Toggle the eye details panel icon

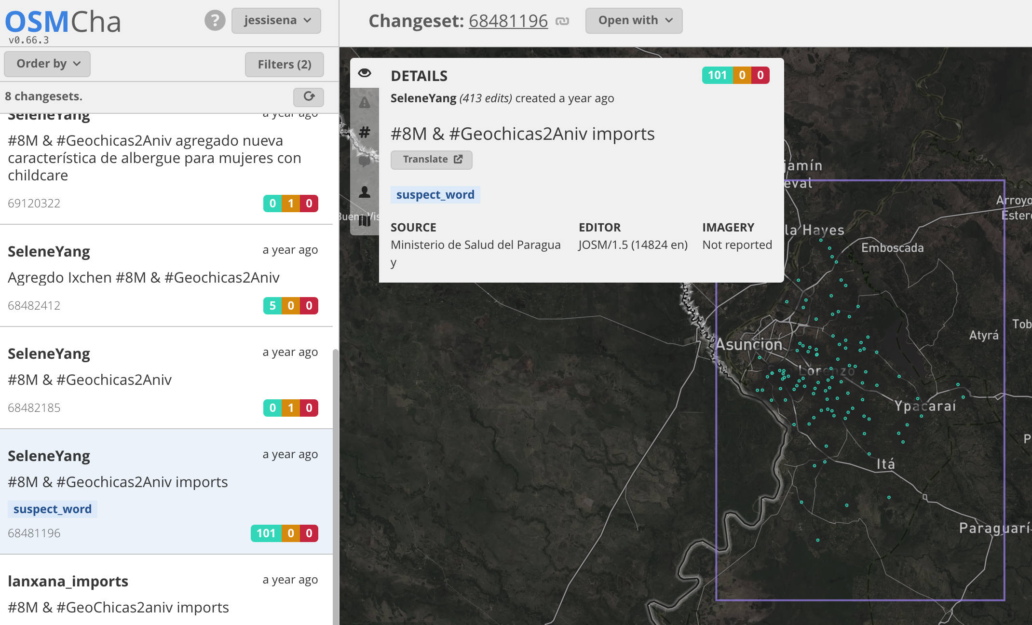365,73
